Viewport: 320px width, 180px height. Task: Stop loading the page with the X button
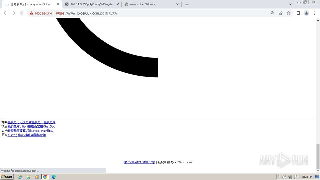tap(21, 13)
